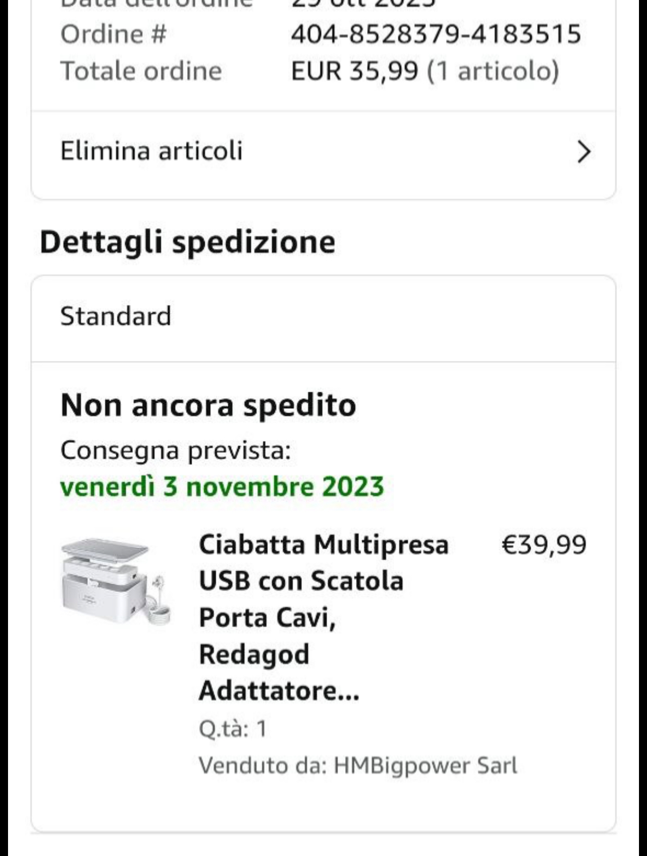
Task: Tap the partially visible order date value
Action: pyautogui.click(x=364, y=4)
